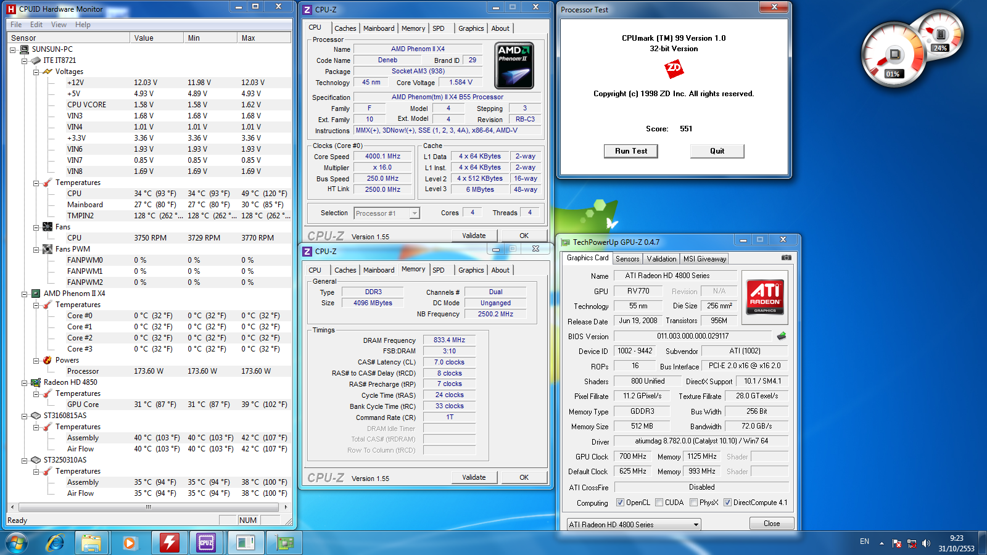Open CPU-Z from the taskbar
This screenshot has height=555, width=987.
tap(205, 543)
